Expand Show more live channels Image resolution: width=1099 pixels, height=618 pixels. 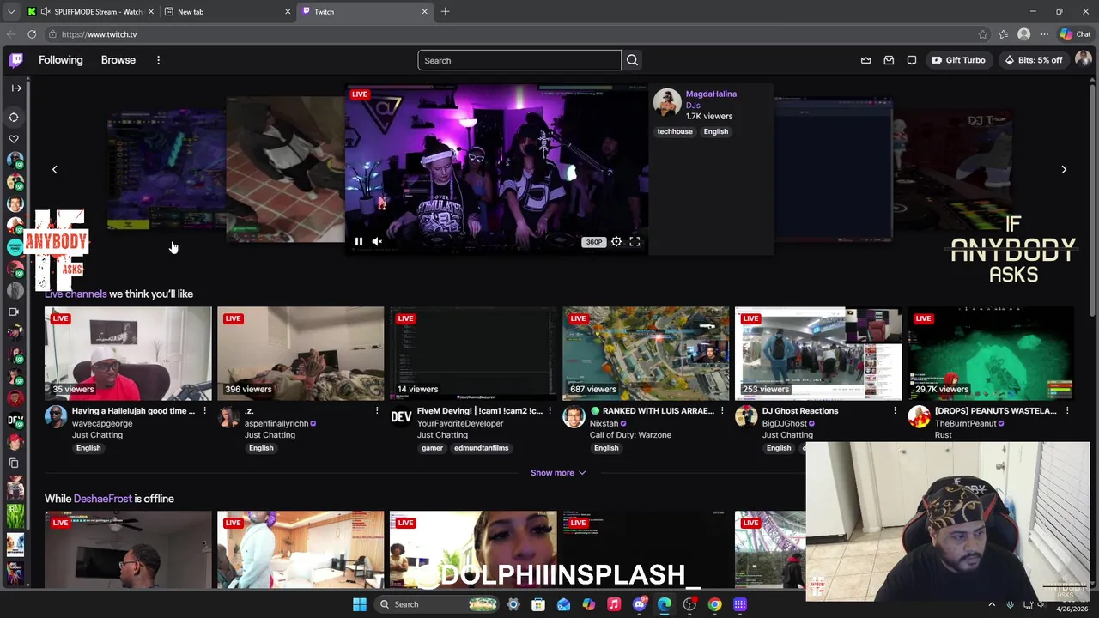pyautogui.click(x=558, y=473)
